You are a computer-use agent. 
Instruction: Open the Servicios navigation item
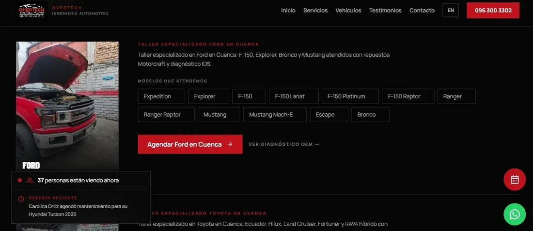[315, 11]
